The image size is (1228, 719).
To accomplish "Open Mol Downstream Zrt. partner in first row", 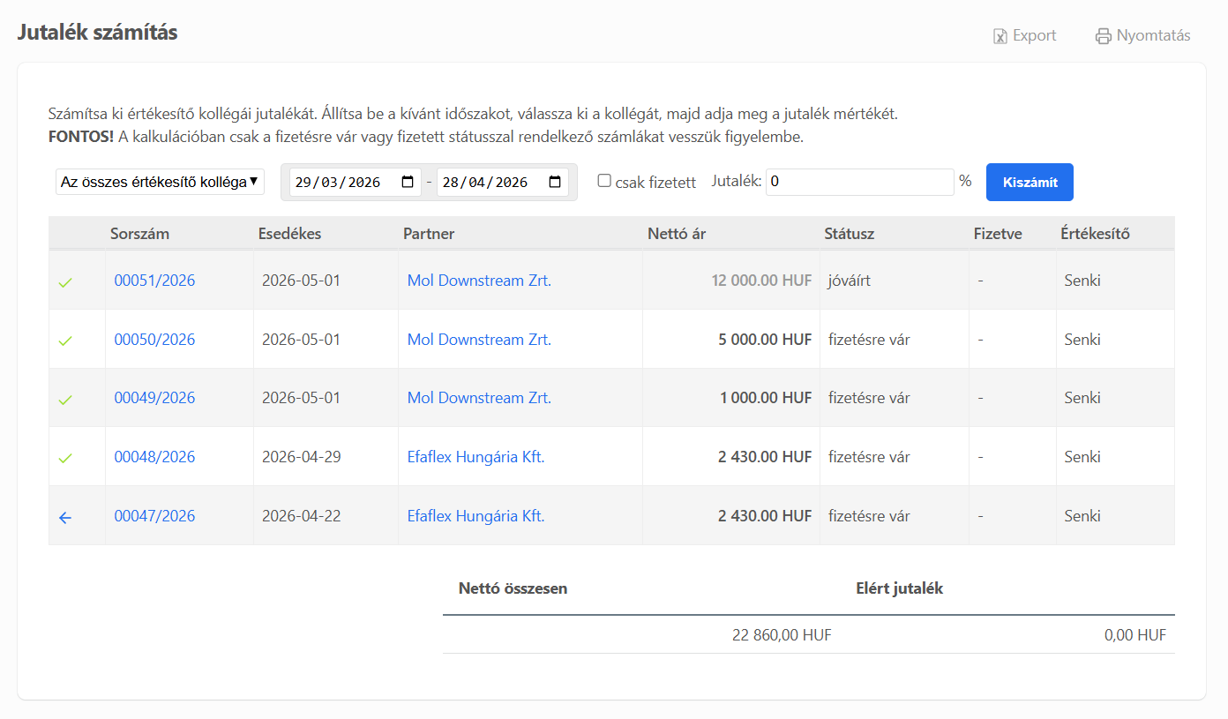I will pyautogui.click(x=479, y=281).
